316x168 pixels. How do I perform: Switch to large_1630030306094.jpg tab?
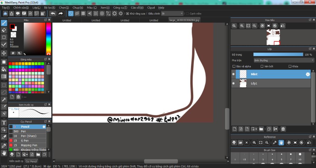tap(184, 20)
